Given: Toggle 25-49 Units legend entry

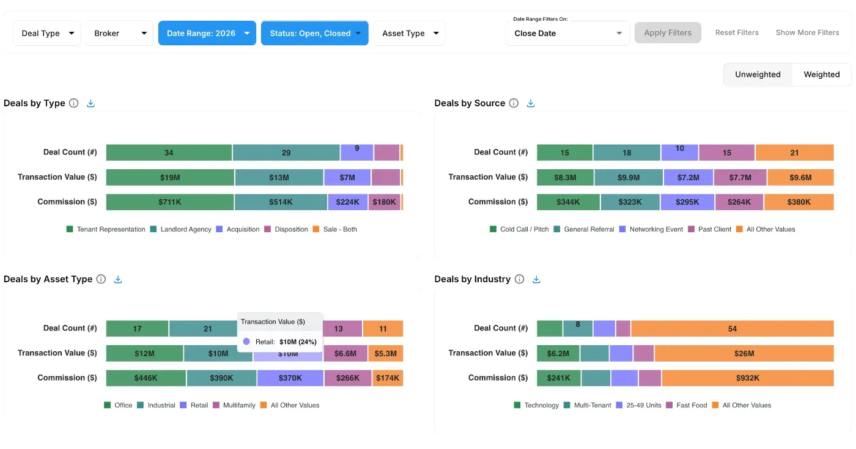Looking at the screenshot, I should pos(639,406).
